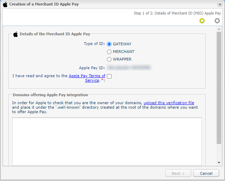Click the step 1 yellow progress indicator

coord(202,21)
